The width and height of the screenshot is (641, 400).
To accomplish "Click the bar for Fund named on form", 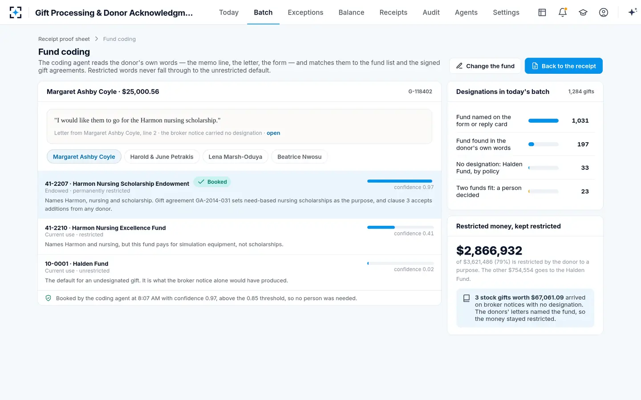I will [544, 120].
